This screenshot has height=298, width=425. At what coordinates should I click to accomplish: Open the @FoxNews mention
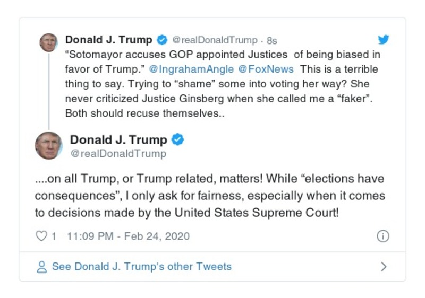(257, 69)
